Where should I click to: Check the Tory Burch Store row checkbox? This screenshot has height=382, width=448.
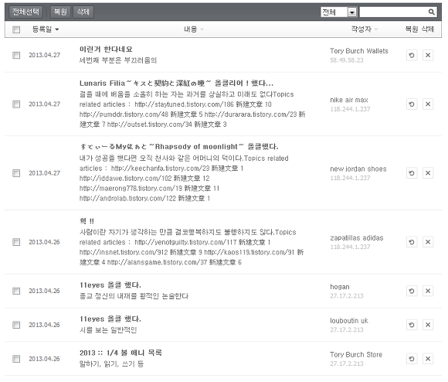coord(16,359)
